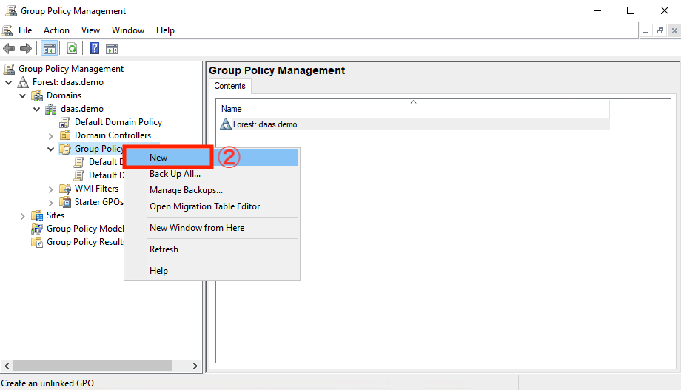Sort by the Name column header
The width and height of the screenshot is (681, 390).
tap(412, 109)
